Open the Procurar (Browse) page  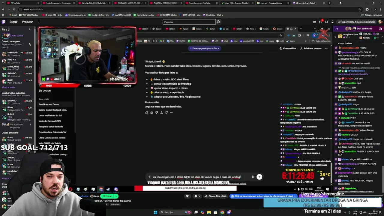[27, 22]
